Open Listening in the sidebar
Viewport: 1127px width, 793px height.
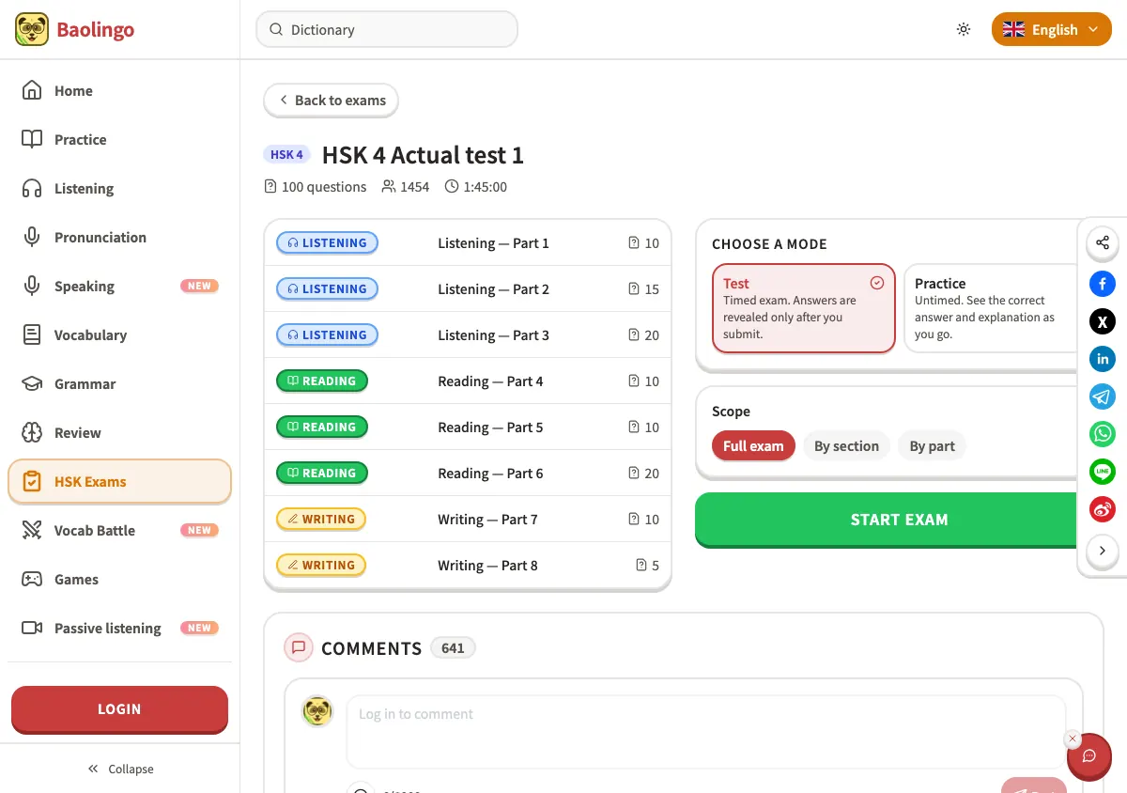[x=119, y=188]
